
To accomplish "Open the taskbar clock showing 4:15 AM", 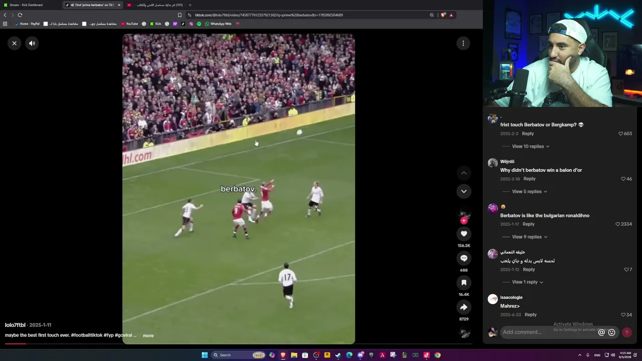I will tap(625, 355).
